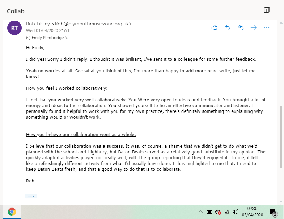Screen dimensions: 284x219
Task: Click the volume speaker icon
Action: (236, 212)
